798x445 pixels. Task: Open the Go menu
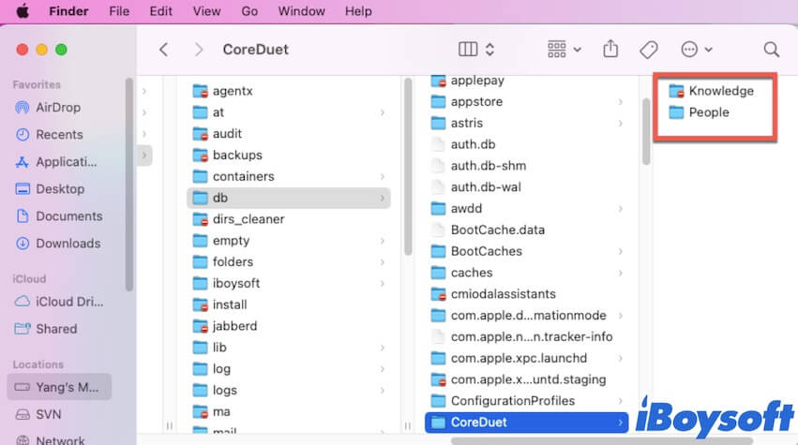click(249, 11)
